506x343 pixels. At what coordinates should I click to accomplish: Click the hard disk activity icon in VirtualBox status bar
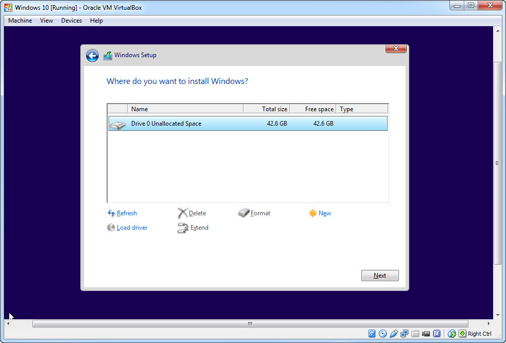point(372,334)
